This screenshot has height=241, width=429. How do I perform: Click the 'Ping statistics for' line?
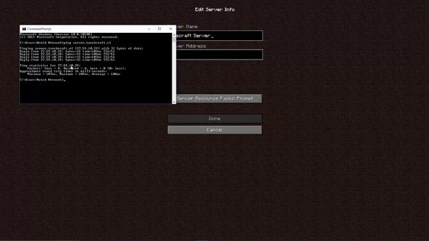click(50, 66)
